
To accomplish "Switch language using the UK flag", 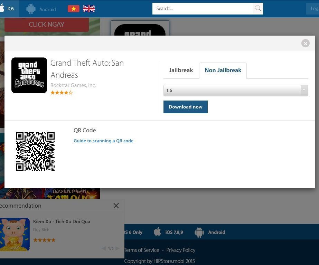I will tap(88, 8).
